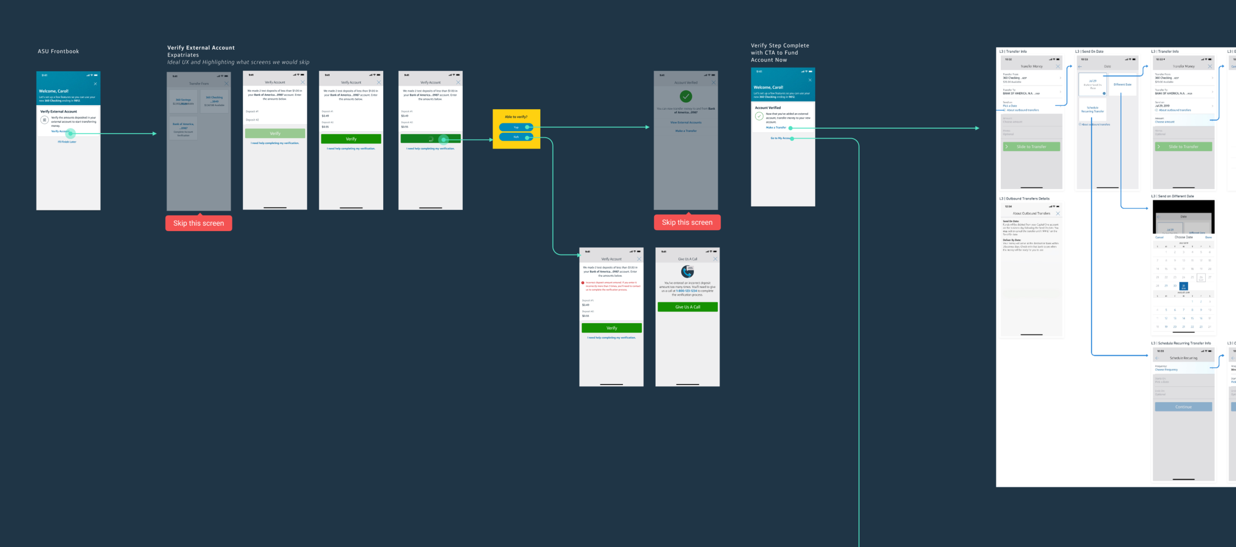Click checkmark circle in Account Verified card

759,116
